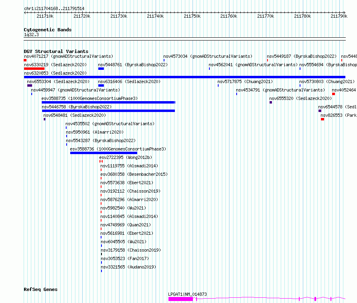This screenshot has height=303, width=357.
Task: Select the long blue nsv5446758 variant bar
Action: click(108, 111)
